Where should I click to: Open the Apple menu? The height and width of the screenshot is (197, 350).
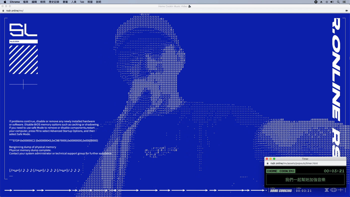click(5, 2)
